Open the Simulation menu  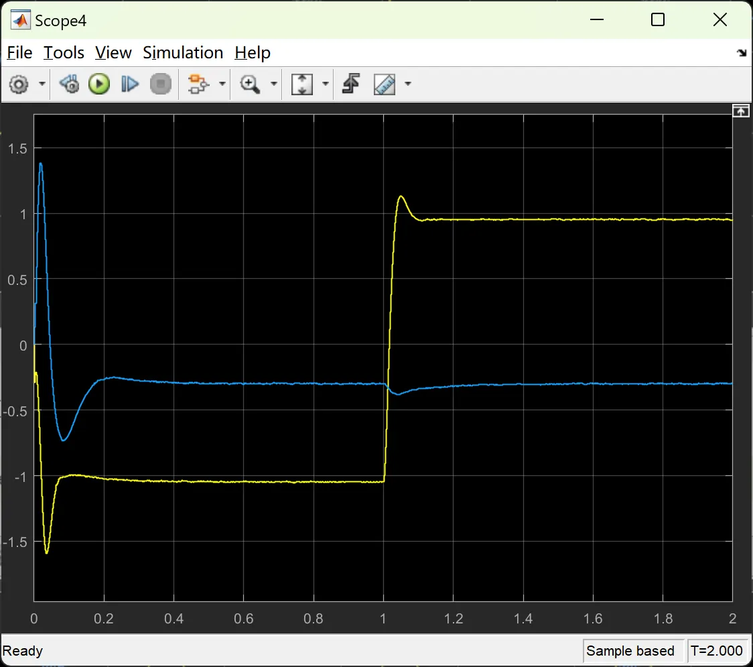coord(183,52)
